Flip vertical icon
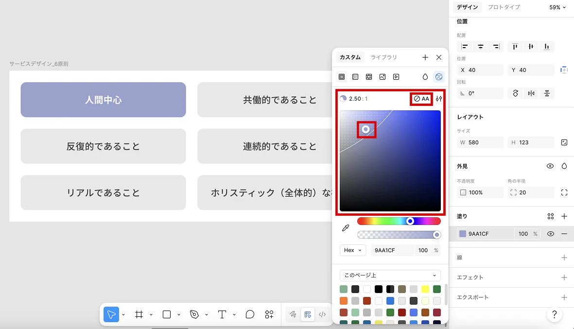Screen dimensions: 574x329 547,93
